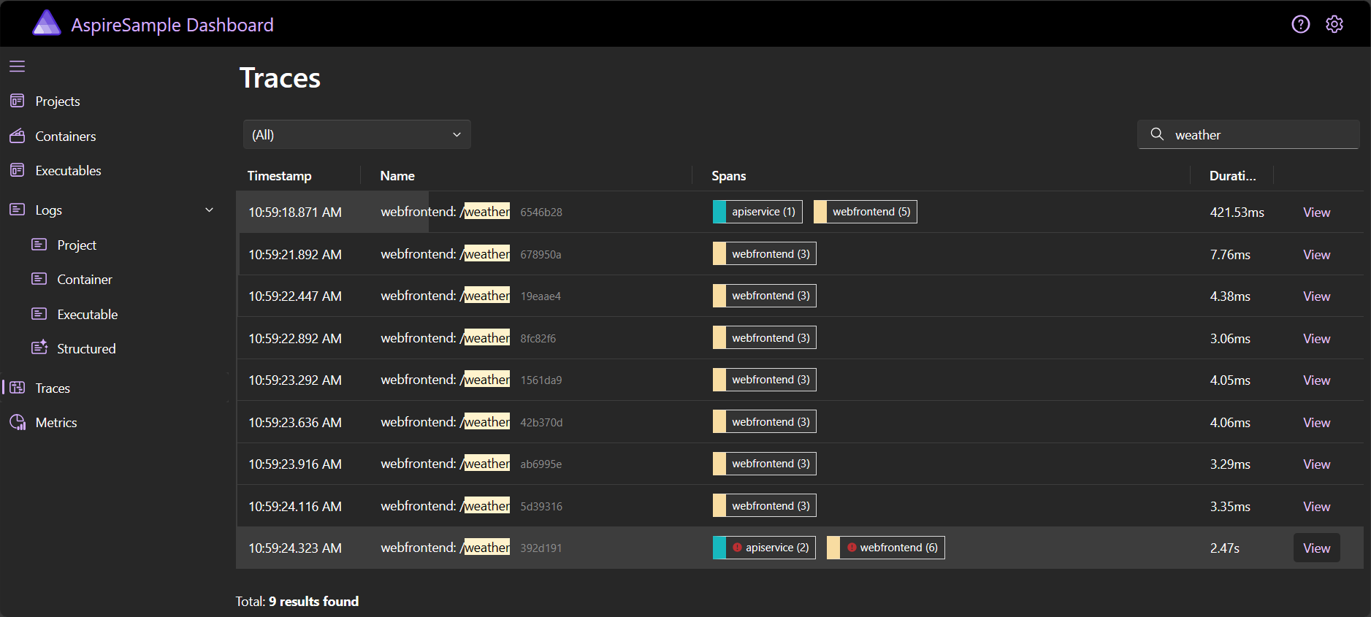Open the Executables page

[x=69, y=170]
